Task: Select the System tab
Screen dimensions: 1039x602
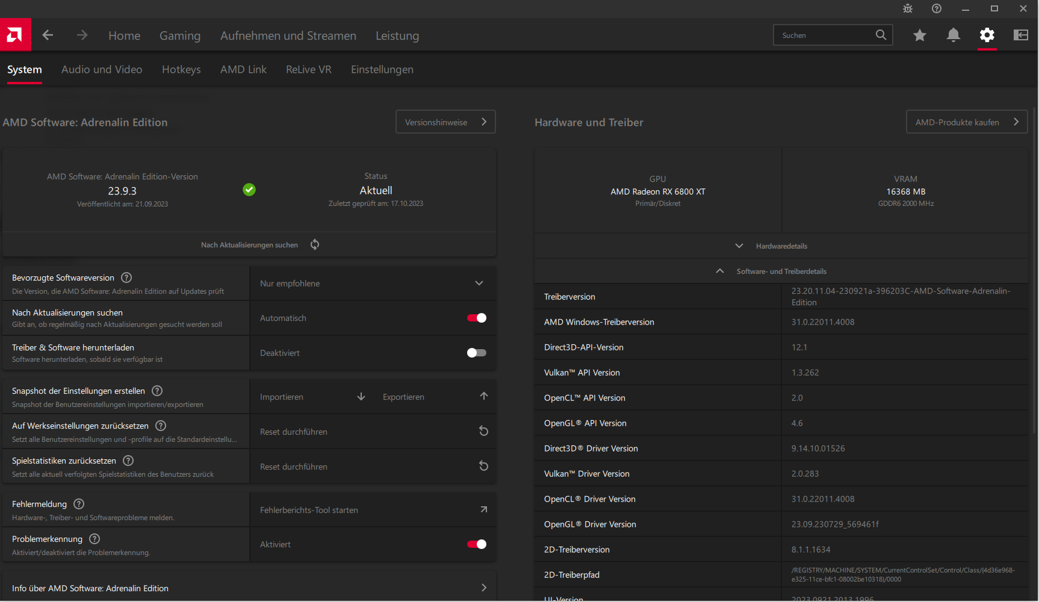Action: click(25, 69)
